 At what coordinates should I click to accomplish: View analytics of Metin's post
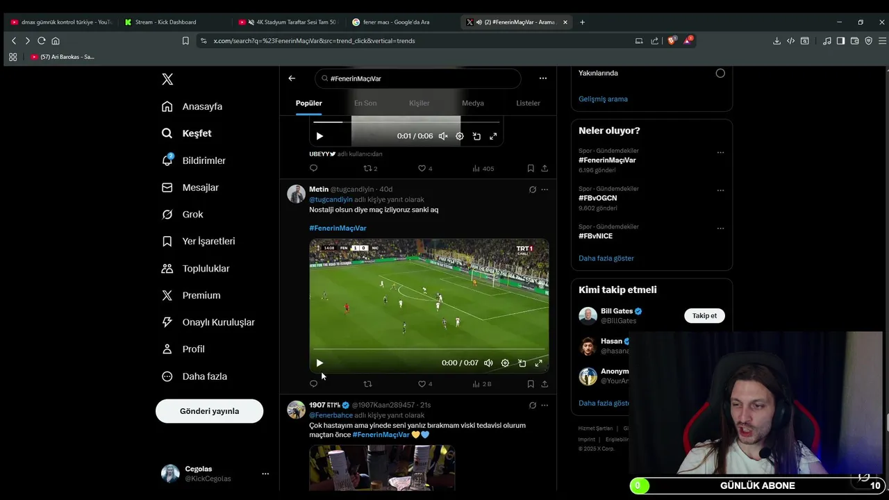(482, 384)
